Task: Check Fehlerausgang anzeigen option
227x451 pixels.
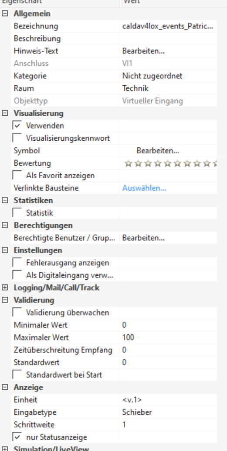Action: coord(17,263)
